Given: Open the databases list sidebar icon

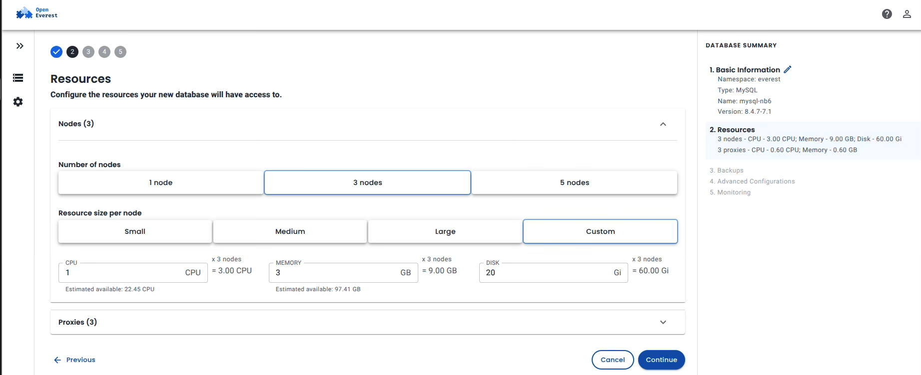Looking at the screenshot, I should [x=18, y=78].
